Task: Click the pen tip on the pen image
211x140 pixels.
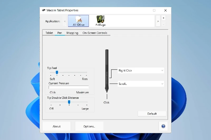Action: [x=107, y=91]
